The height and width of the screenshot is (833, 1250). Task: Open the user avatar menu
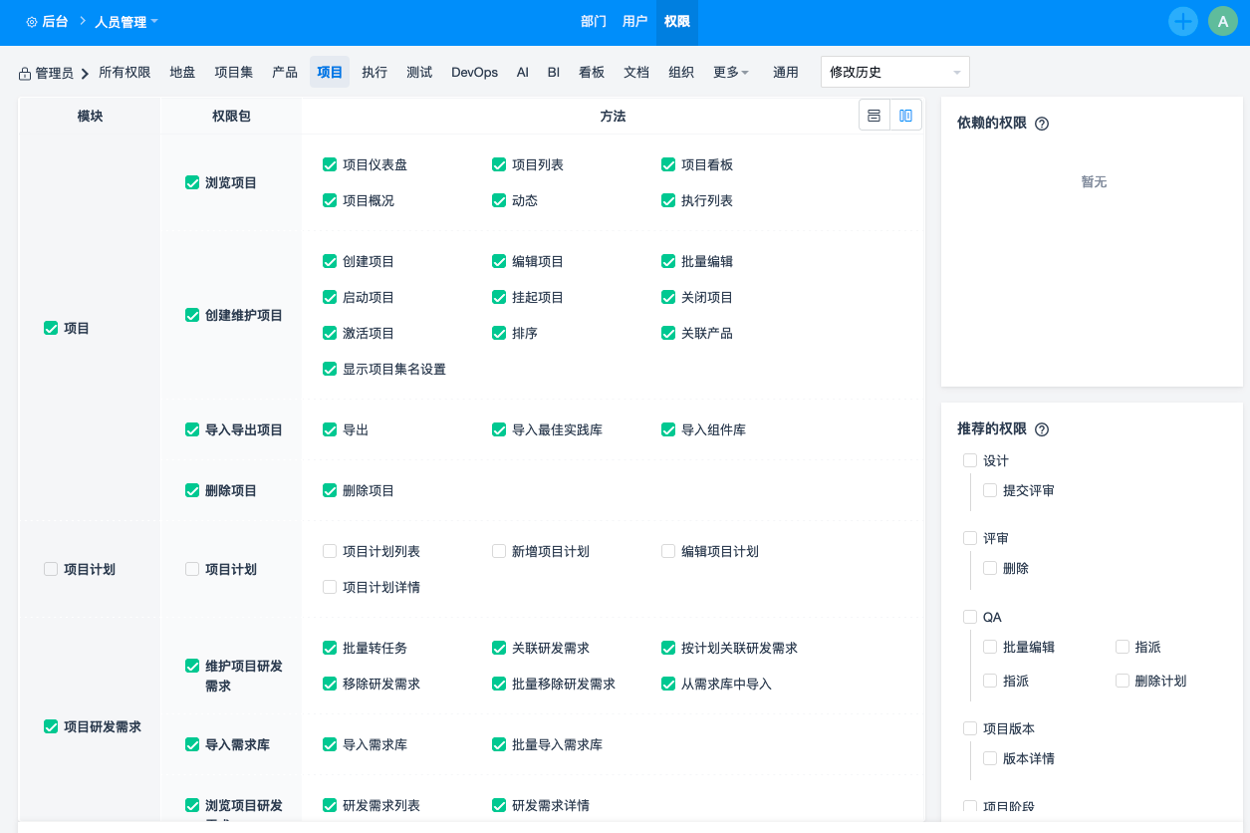click(x=1222, y=21)
